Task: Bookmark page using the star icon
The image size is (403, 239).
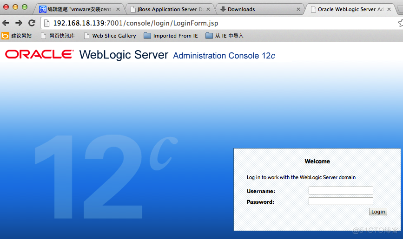Action: (401, 23)
